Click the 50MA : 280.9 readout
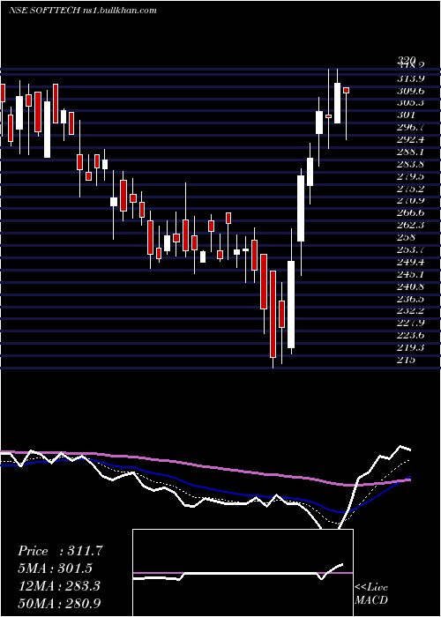Image resolution: width=441 pixels, height=617 pixels. point(61,604)
